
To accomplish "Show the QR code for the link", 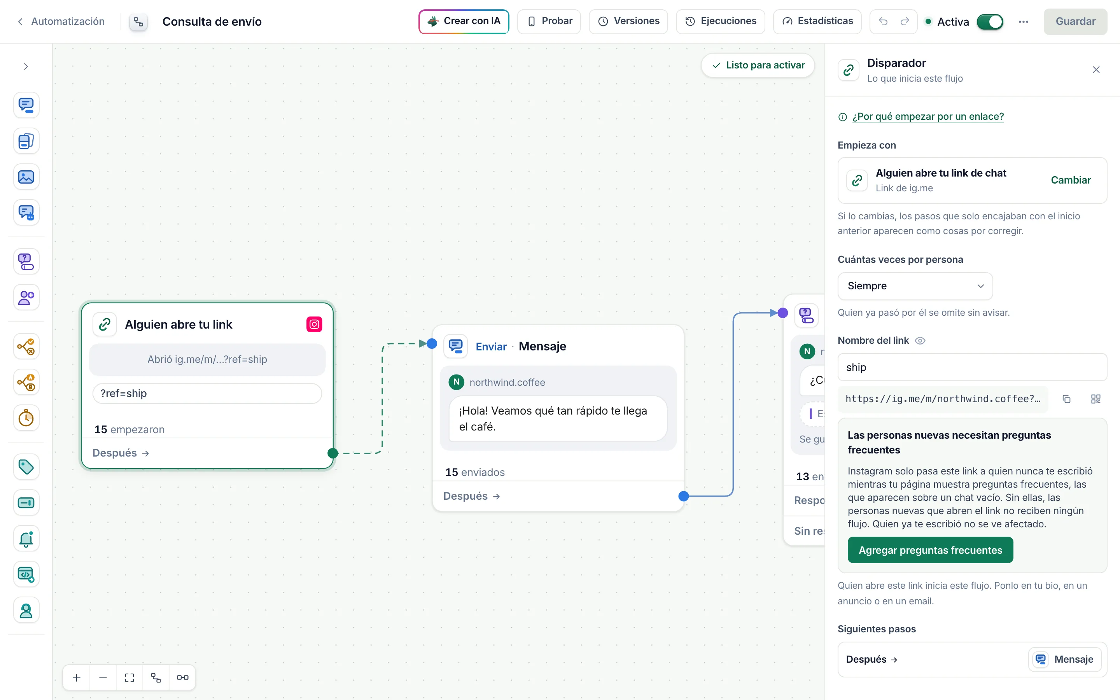I will click(x=1095, y=399).
